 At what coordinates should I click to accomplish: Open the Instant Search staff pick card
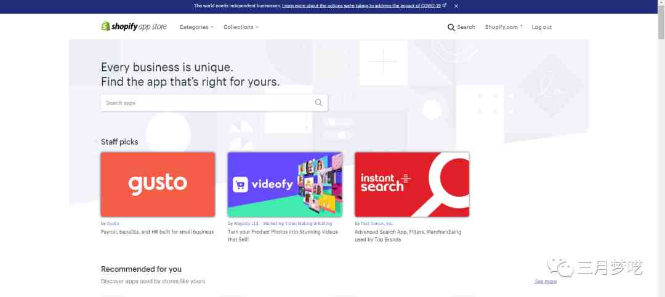click(412, 184)
